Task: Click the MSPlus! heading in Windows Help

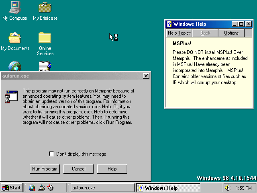Action: pyautogui.click(x=182, y=43)
